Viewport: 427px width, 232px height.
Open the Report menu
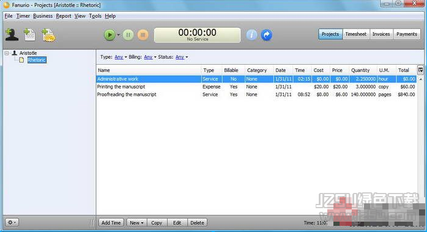[64, 16]
